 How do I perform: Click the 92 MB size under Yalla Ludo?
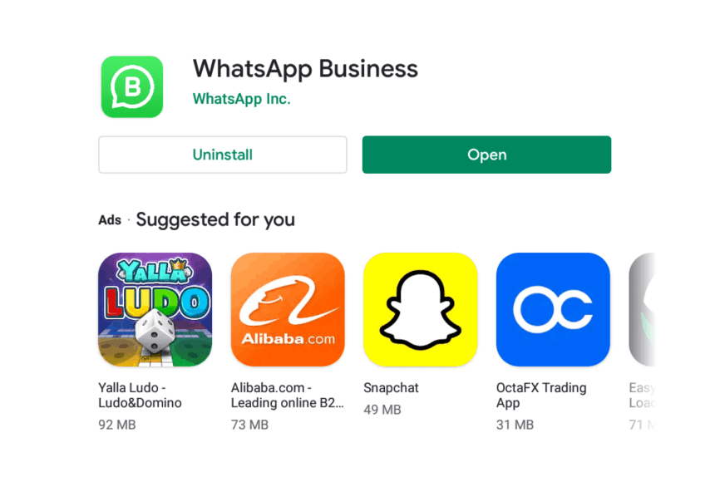(x=117, y=425)
